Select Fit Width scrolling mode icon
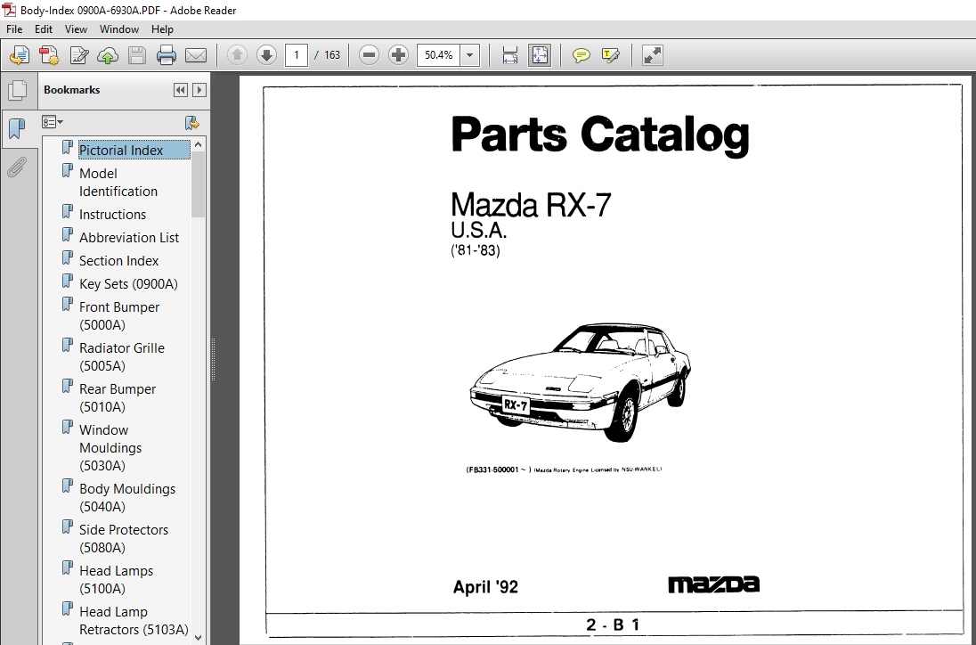 pyautogui.click(x=510, y=55)
